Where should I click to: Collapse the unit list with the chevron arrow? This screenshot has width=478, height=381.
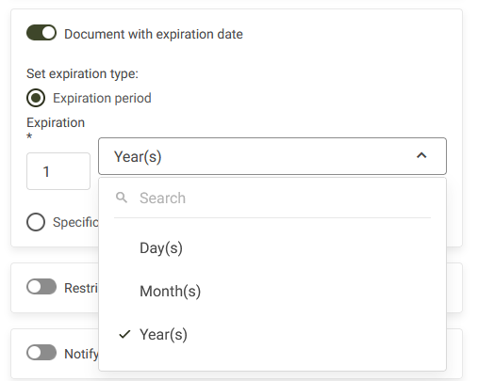(421, 155)
